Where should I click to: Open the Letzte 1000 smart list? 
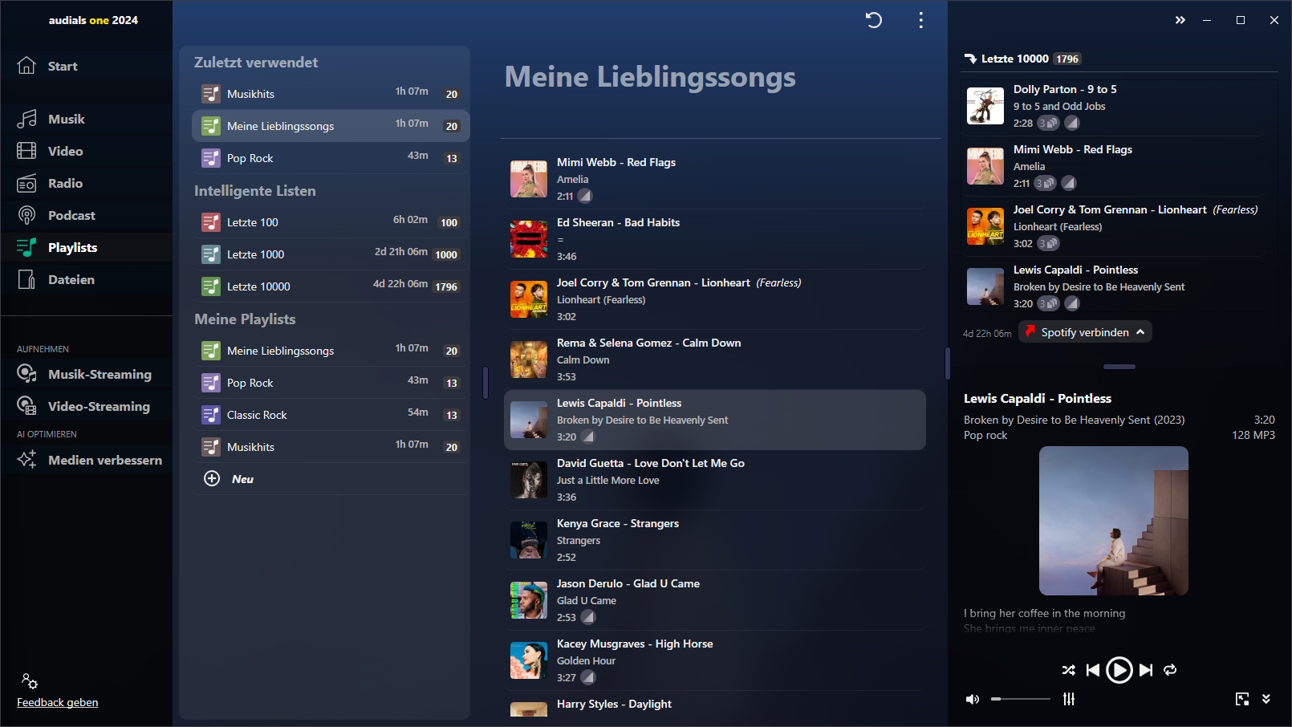coord(330,254)
